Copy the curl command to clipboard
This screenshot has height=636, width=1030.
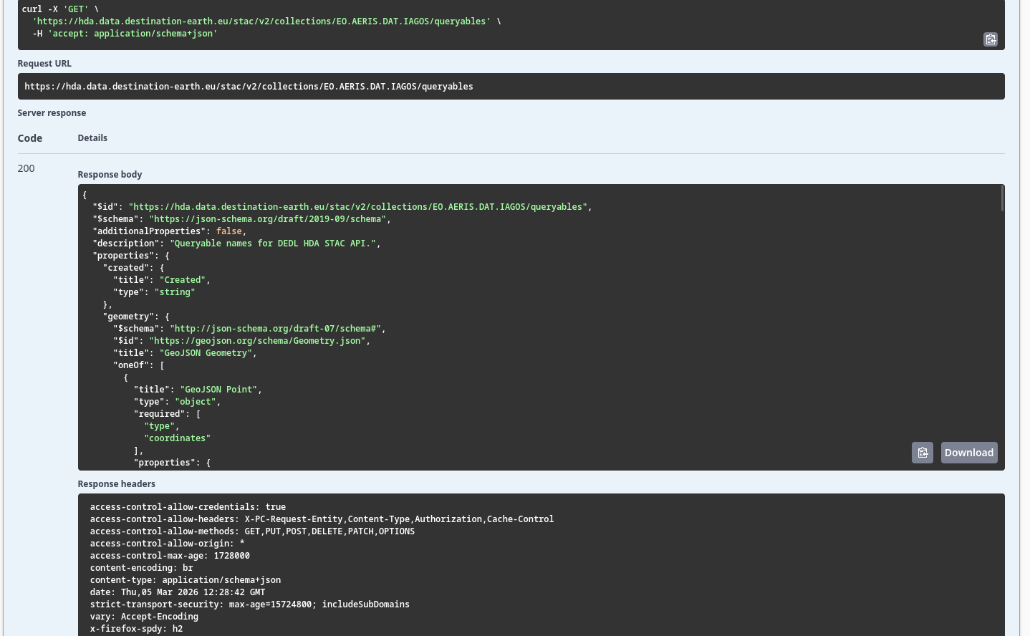click(x=991, y=39)
